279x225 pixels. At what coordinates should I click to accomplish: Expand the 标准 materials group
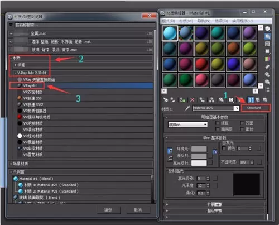(16, 65)
